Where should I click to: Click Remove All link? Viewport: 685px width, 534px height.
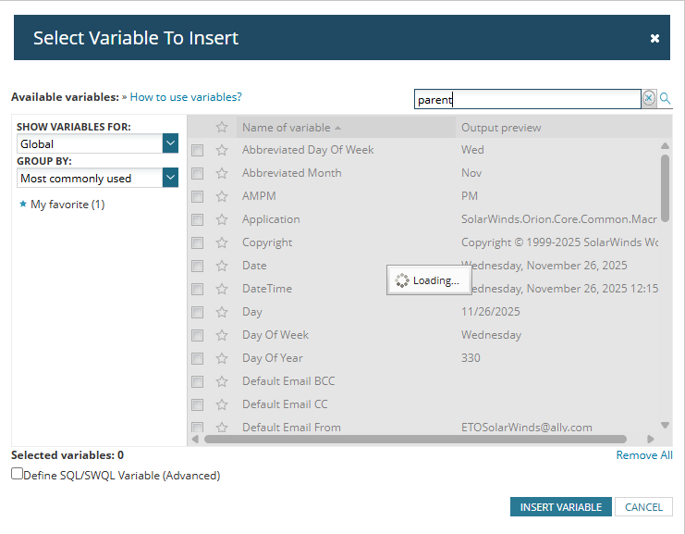click(644, 455)
